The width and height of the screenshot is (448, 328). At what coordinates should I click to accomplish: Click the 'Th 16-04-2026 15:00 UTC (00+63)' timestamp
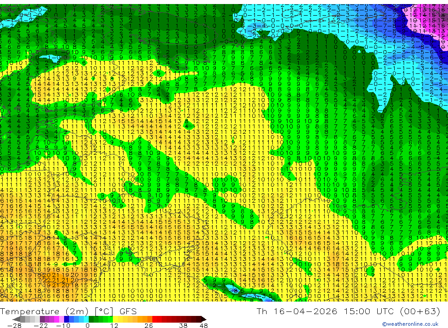point(348,311)
